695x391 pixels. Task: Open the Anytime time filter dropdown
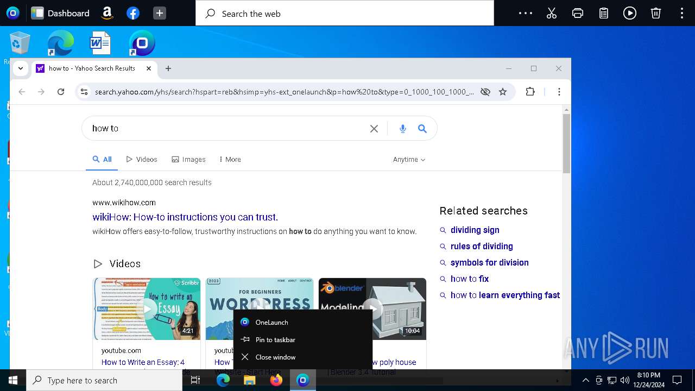(409, 160)
